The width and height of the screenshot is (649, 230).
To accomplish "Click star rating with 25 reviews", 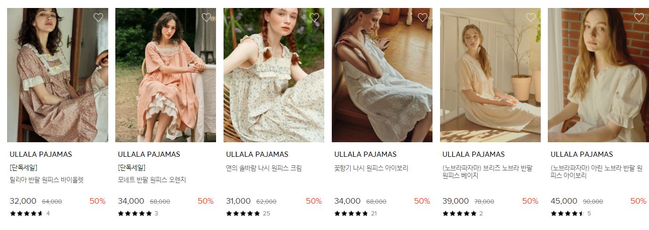I will pos(248,214).
